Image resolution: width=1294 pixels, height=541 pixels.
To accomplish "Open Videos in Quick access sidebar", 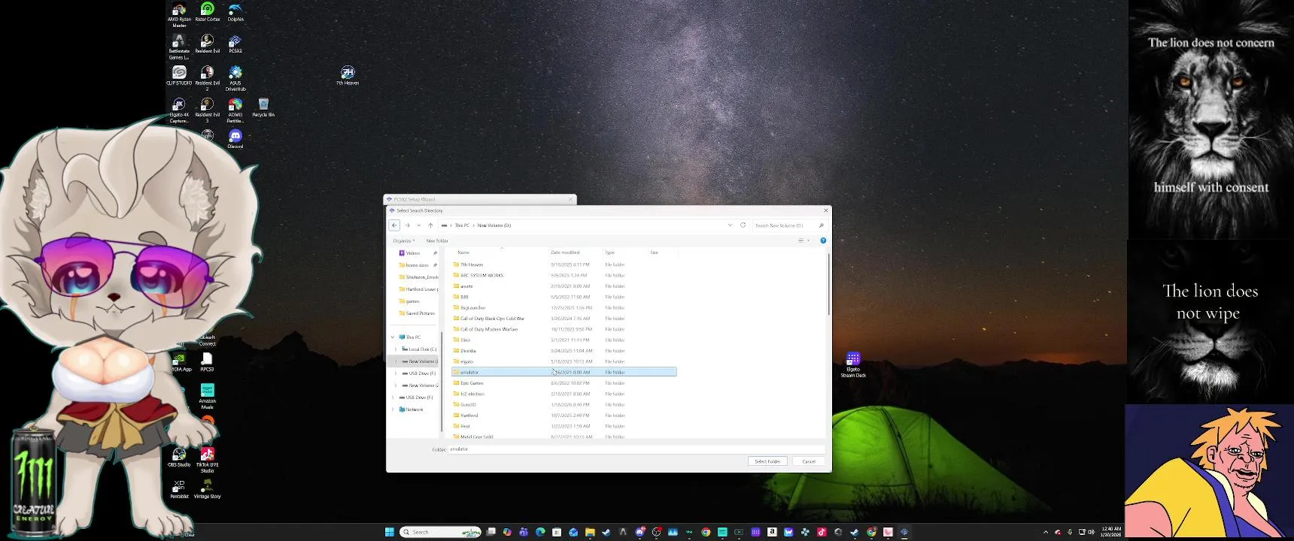I will click(413, 253).
